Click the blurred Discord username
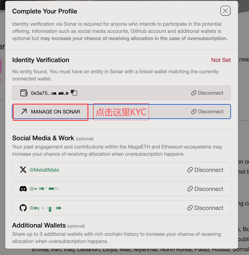 click(x=44, y=189)
